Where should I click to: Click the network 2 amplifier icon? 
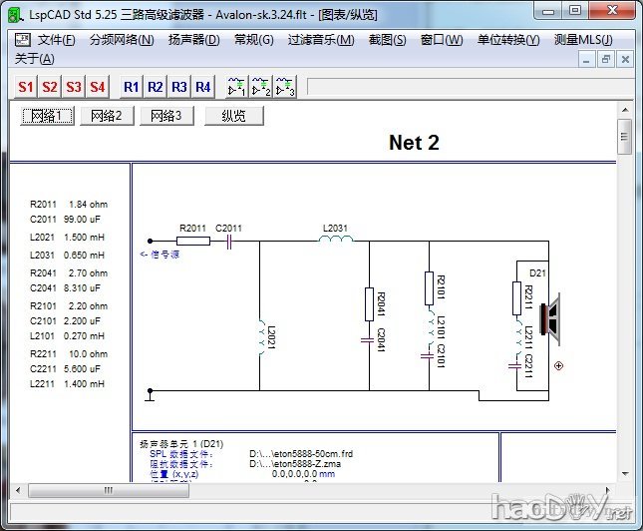tap(260, 87)
